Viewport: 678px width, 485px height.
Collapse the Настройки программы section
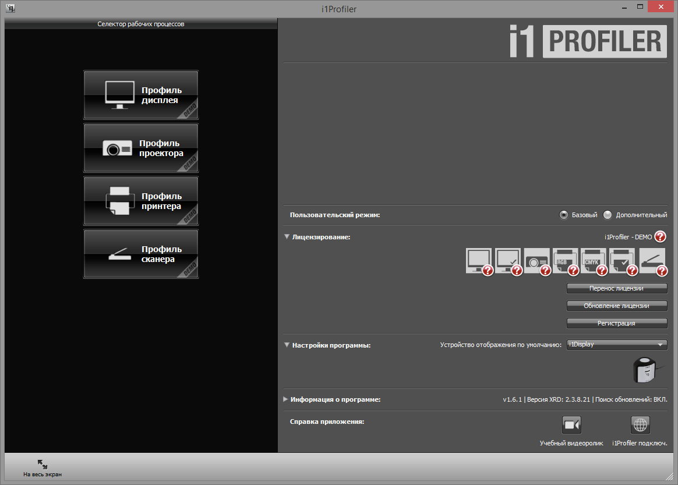coord(287,345)
